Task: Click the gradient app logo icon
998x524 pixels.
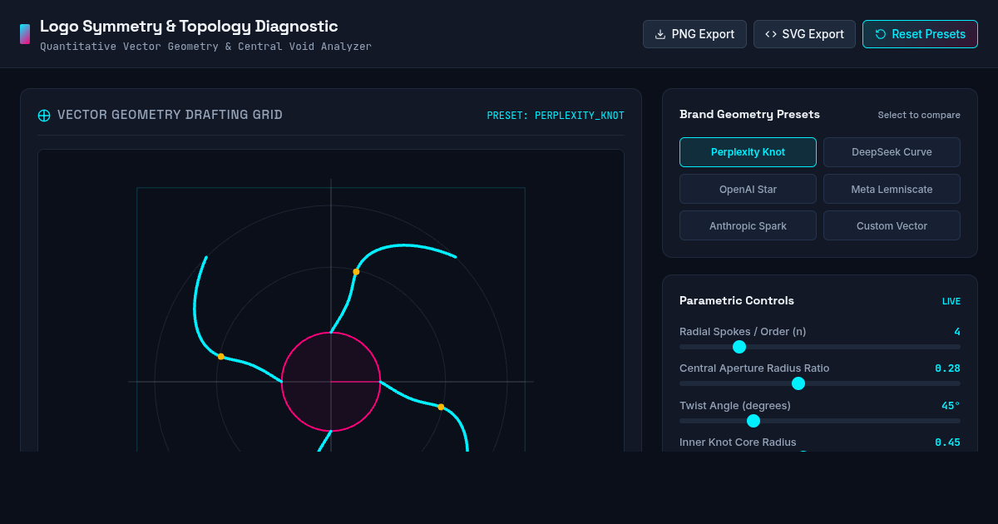Action: [x=25, y=34]
